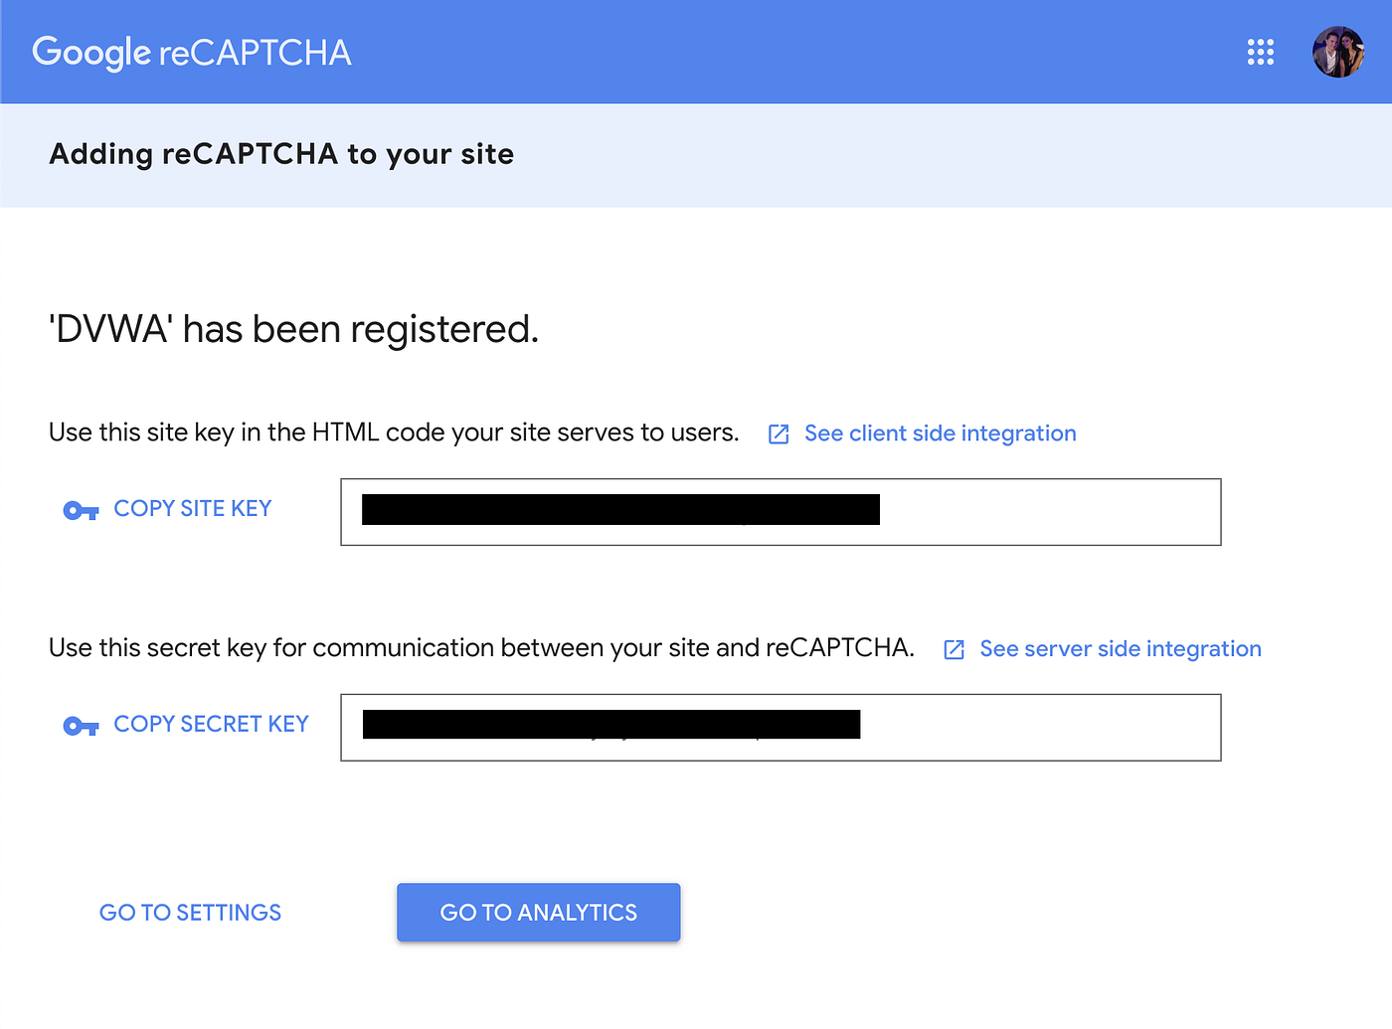This screenshot has height=1029, width=1392.
Task: Click the key icon beside COPY SITE KEY
Action: tap(81, 511)
